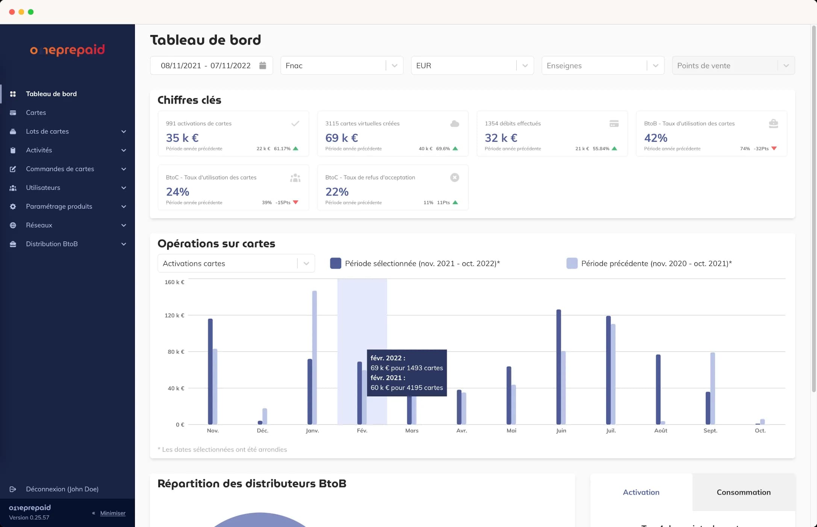This screenshot has width=817, height=527.
Task: Click the Août axis label
Action: (661, 431)
